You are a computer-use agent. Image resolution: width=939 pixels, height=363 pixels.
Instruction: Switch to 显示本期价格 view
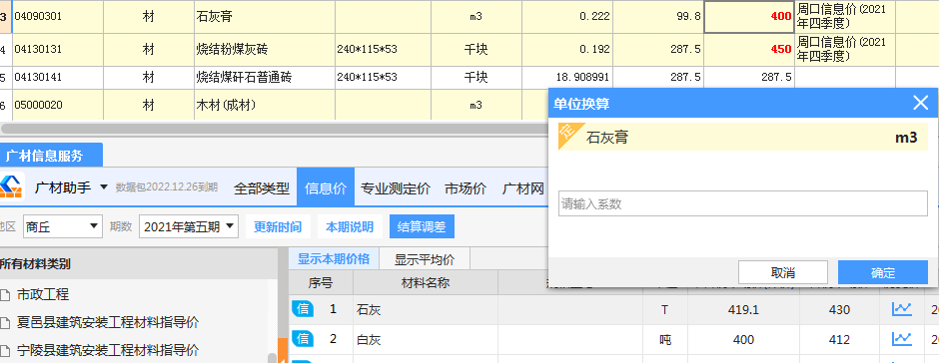click(x=334, y=259)
